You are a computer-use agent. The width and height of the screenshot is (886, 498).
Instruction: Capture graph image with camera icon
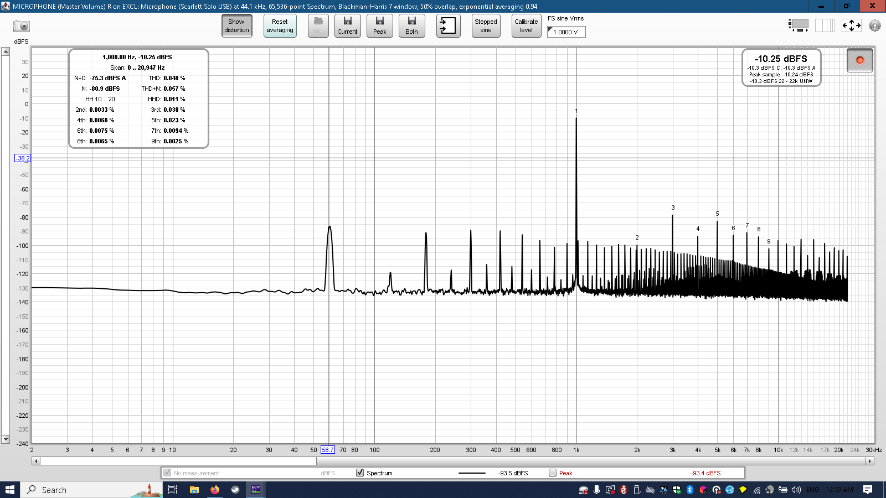22,26
